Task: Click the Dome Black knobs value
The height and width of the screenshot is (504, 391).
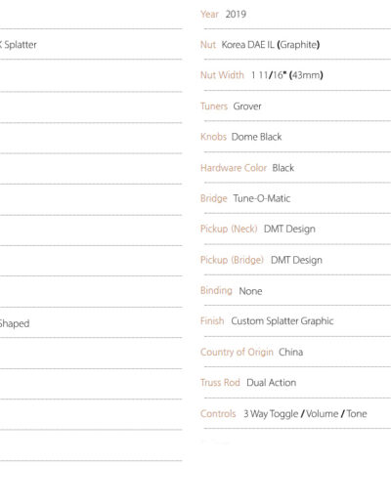Action: tap(256, 137)
